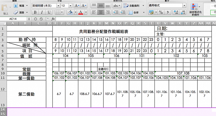Apply the red font color
Screen dimensions: 216x116
click(81, 12)
